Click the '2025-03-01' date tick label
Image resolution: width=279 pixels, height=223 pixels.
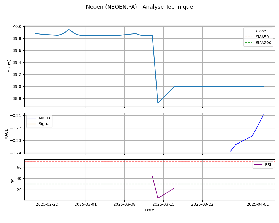click(86, 204)
